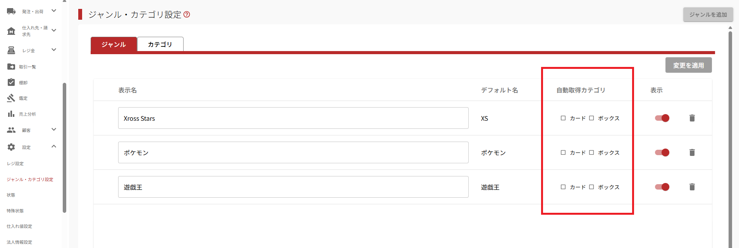
Task: Delete the Xross Stars genre row
Action: (692, 118)
